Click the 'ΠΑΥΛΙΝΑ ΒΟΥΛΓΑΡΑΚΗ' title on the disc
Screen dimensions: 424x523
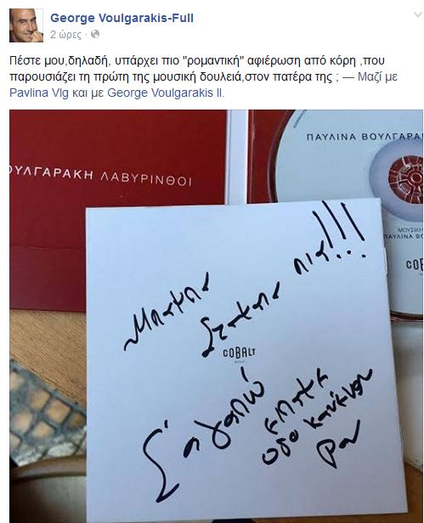tap(365, 137)
